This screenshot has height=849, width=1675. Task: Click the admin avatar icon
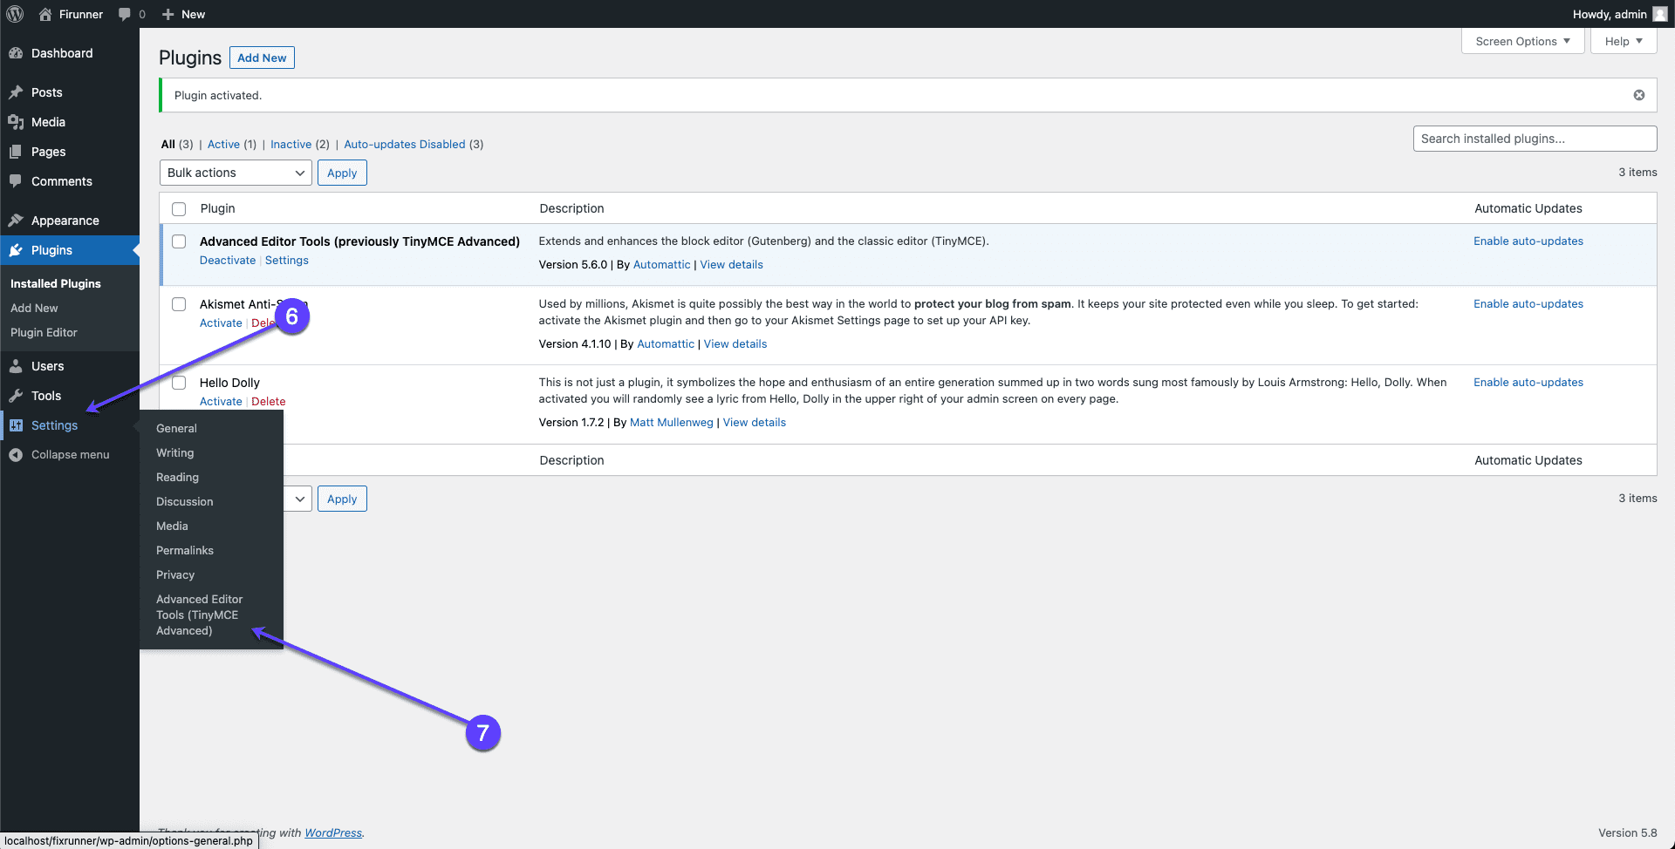(x=1660, y=14)
